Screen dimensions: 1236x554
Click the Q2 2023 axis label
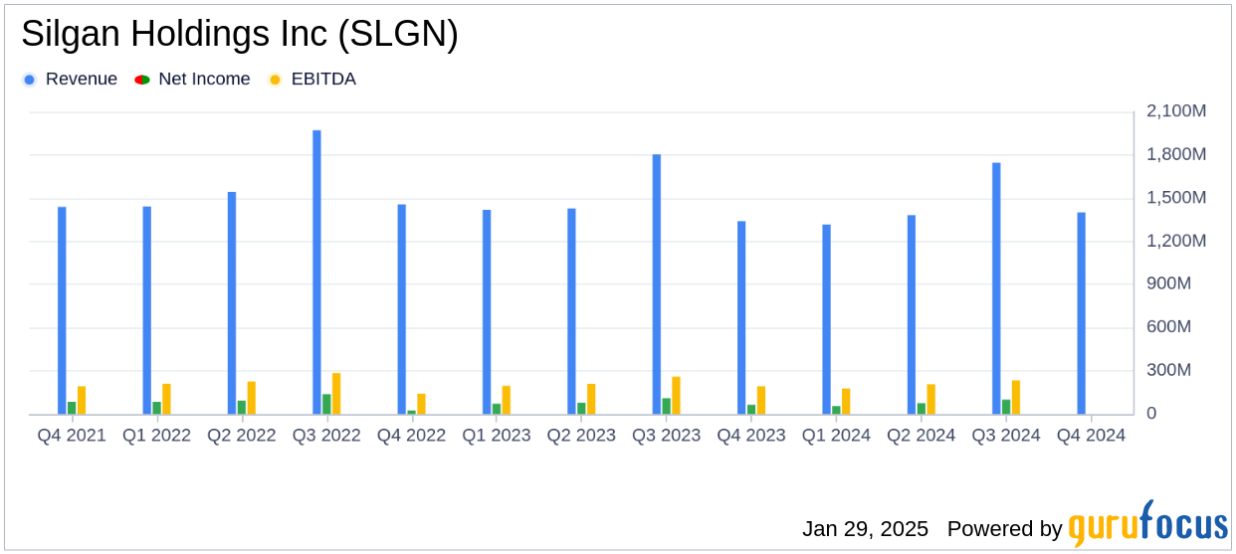pyautogui.click(x=581, y=436)
